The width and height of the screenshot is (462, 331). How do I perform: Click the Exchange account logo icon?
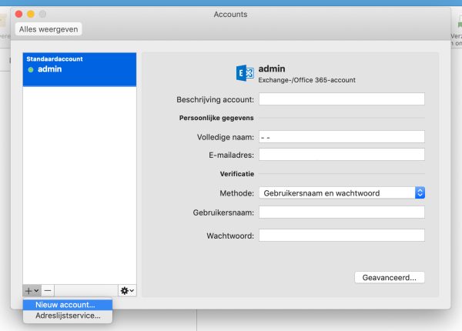coord(244,74)
